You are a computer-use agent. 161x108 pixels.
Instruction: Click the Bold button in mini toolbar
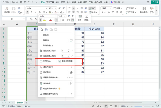41,20
